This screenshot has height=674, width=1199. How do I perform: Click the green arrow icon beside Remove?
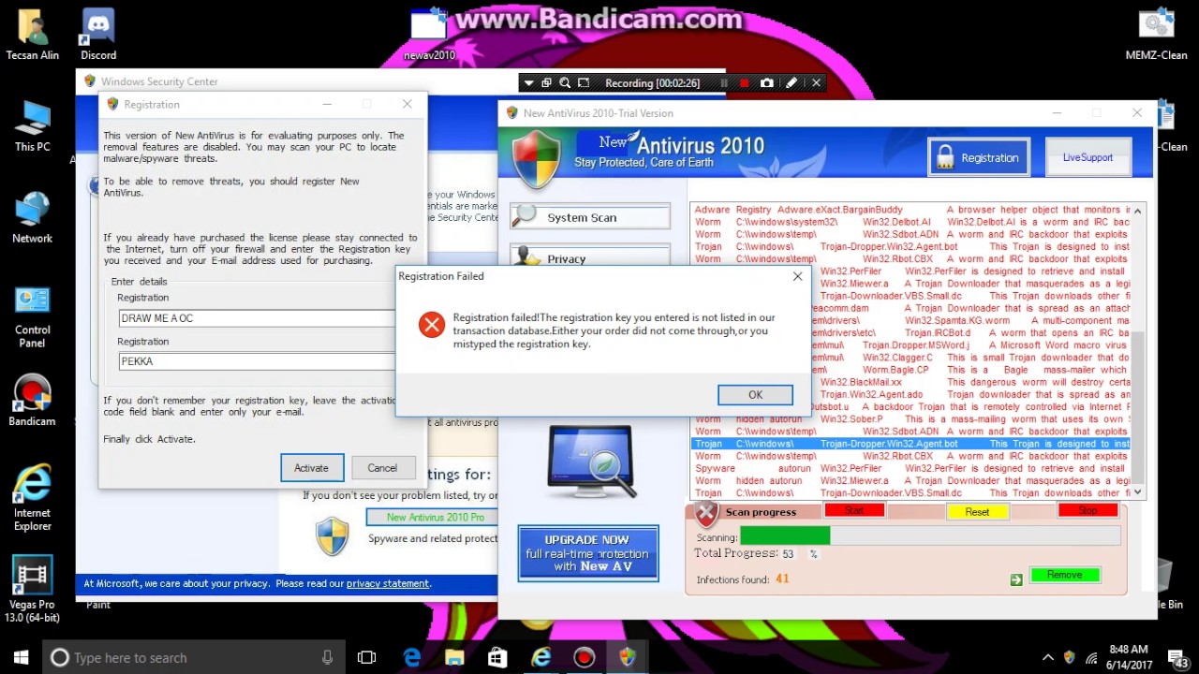1016,580
